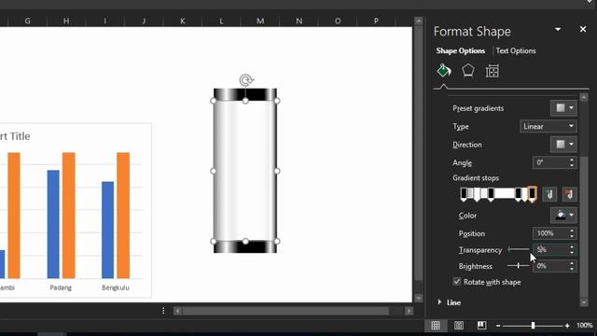The image size is (597, 336).
Task: Decrease Angle with the down stepper arrow
Action: point(572,166)
